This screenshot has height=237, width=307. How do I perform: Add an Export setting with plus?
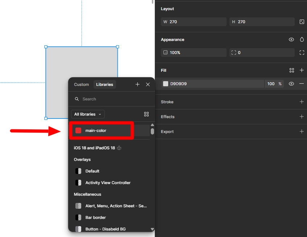(x=302, y=132)
